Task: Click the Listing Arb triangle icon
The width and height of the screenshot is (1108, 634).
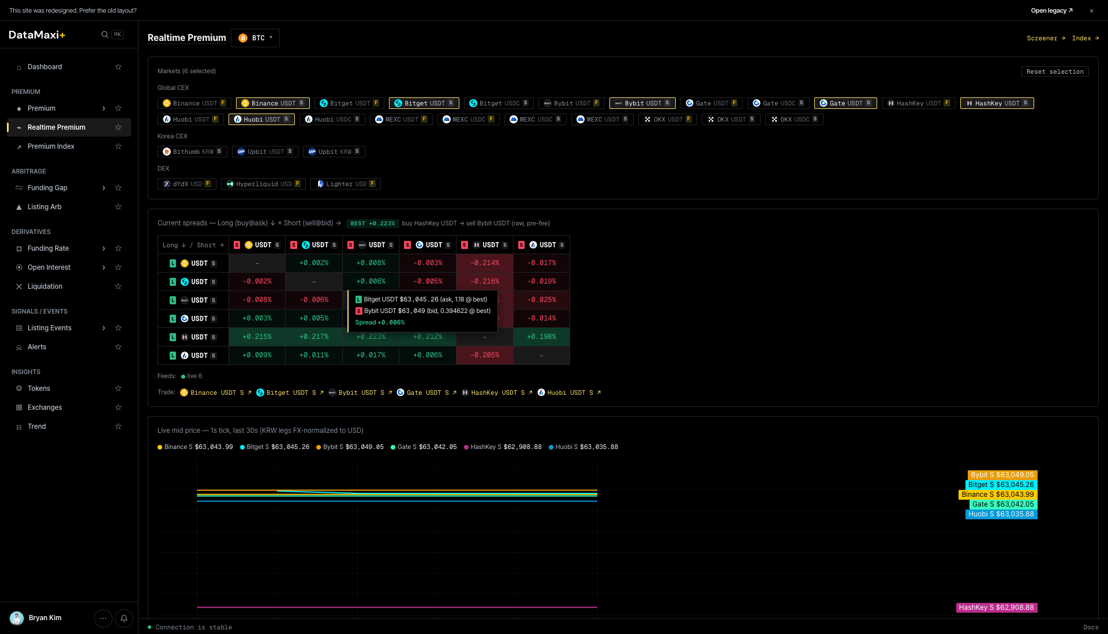Action: pos(19,207)
